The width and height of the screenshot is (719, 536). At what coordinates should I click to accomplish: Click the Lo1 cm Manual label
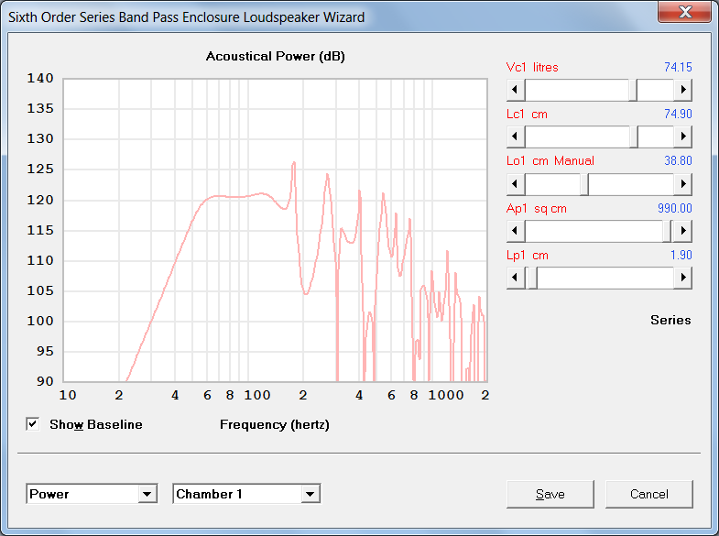click(x=550, y=161)
